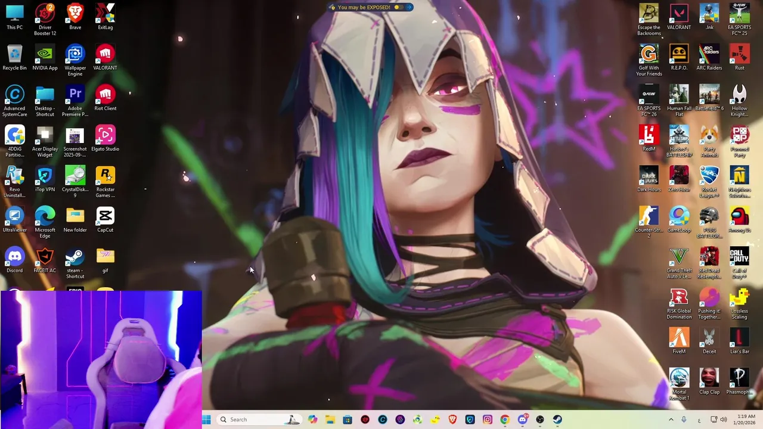The height and width of the screenshot is (429, 763).
Task: Launch Mortal Kombat 1 shortcut
Action: click(679, 384)
